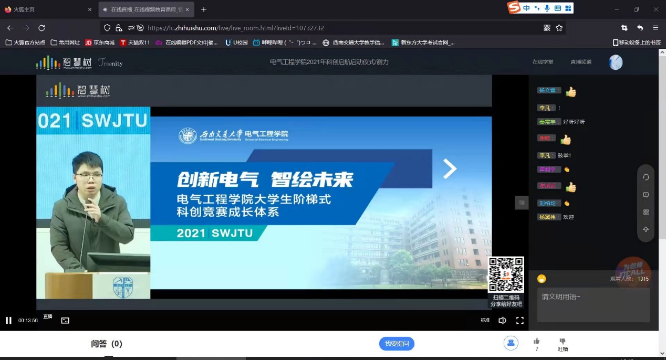Expand 移动设备上的书签 bookmarks folder

pyautogui.click(x=637, y=43)
